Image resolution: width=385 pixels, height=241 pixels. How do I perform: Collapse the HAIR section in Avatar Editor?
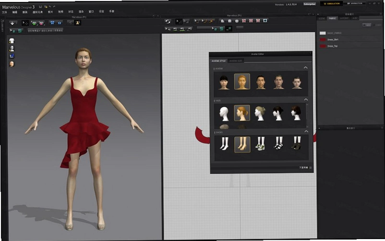[x=306, y=100]
